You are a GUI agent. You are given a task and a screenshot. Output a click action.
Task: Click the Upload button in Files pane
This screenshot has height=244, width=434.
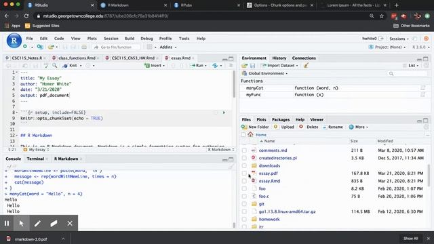(284, 127)
